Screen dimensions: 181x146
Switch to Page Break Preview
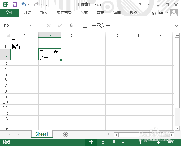coord(115,142)
